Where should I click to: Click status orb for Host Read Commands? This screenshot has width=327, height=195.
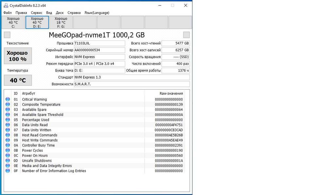(x=8, y=135)
